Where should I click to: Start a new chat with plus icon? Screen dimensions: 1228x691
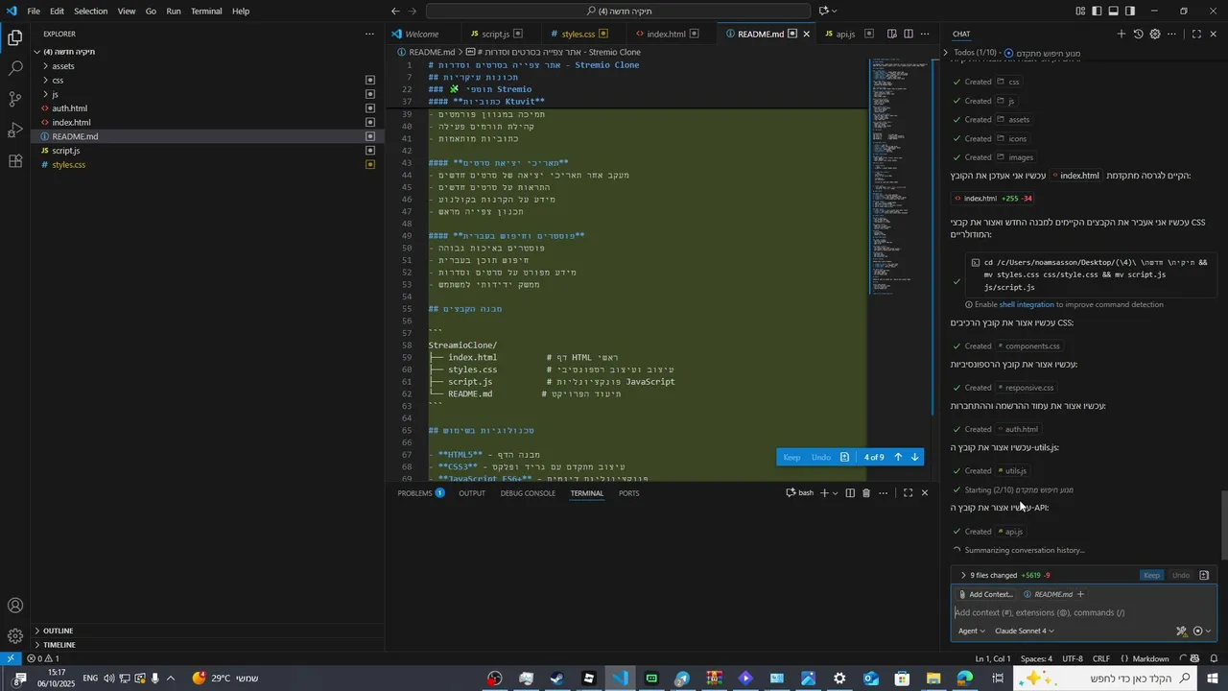tap(1121, 34)
